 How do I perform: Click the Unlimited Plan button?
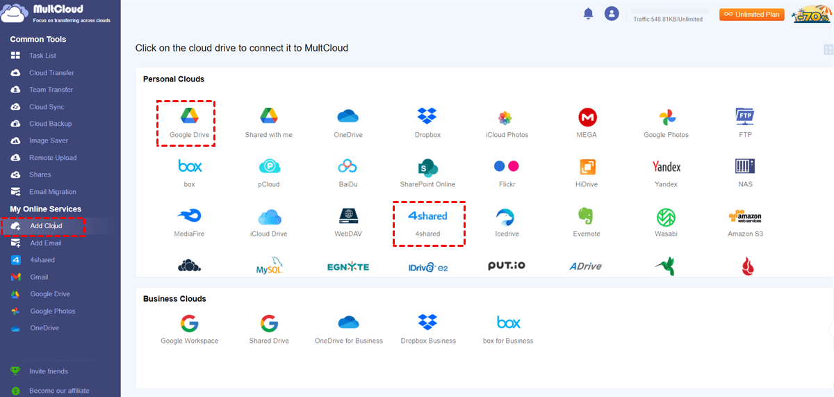click(x=752, y=15)
